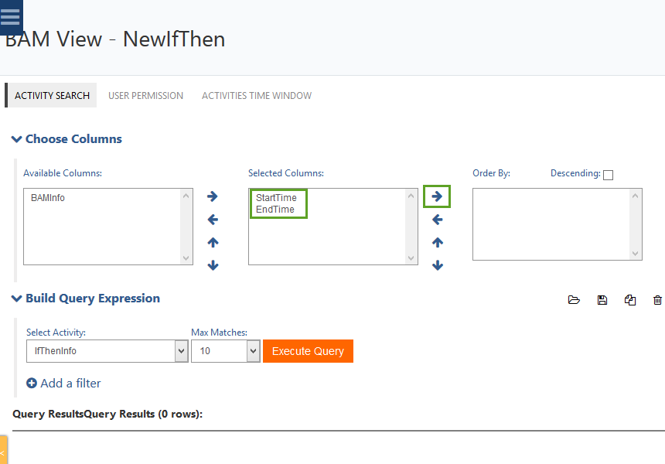Add selected column to Order By list
Screen dimensions: 665x464
coord(437,196)
